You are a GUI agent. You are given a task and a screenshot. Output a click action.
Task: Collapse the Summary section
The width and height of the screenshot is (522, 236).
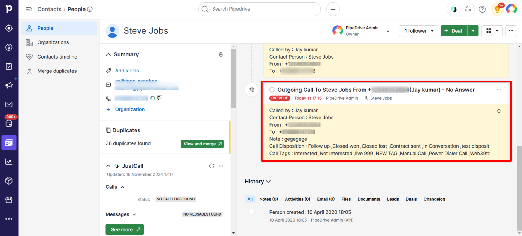pyautogui.click(x=108, y=54)
